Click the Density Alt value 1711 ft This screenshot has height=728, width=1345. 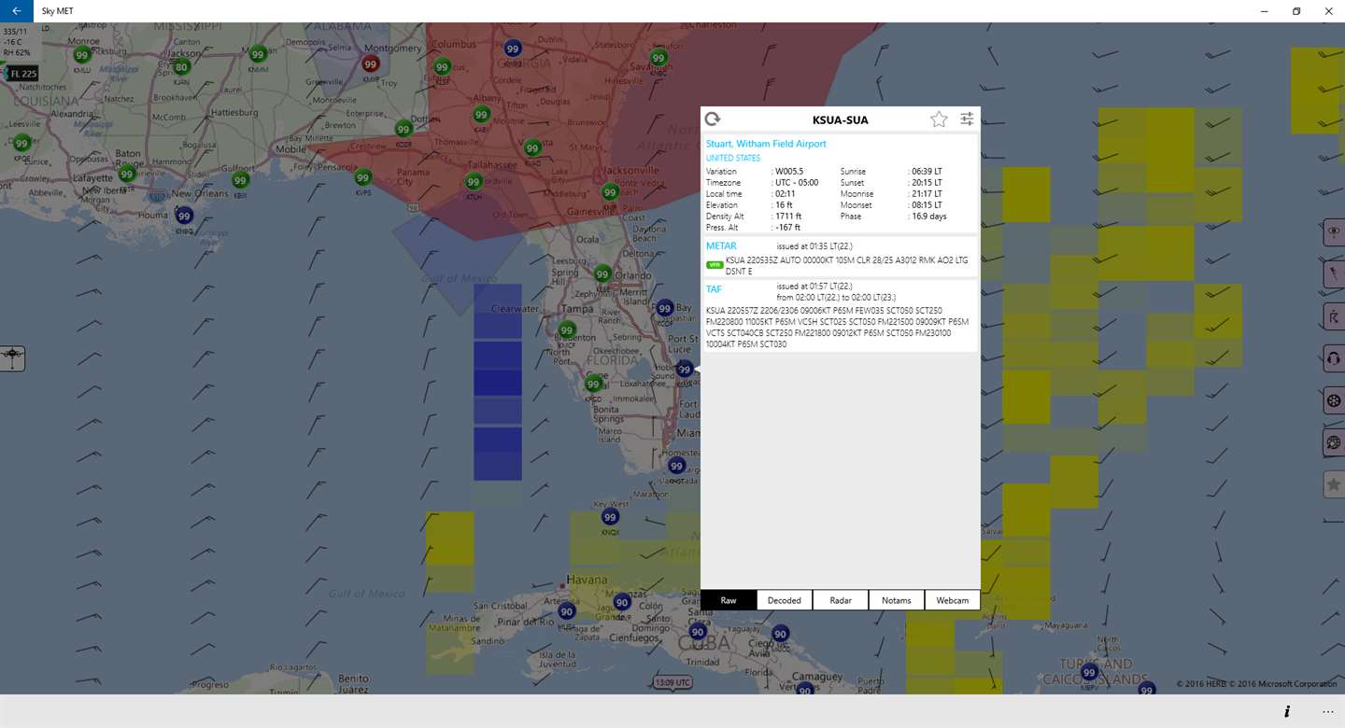(x=788, y=217)
